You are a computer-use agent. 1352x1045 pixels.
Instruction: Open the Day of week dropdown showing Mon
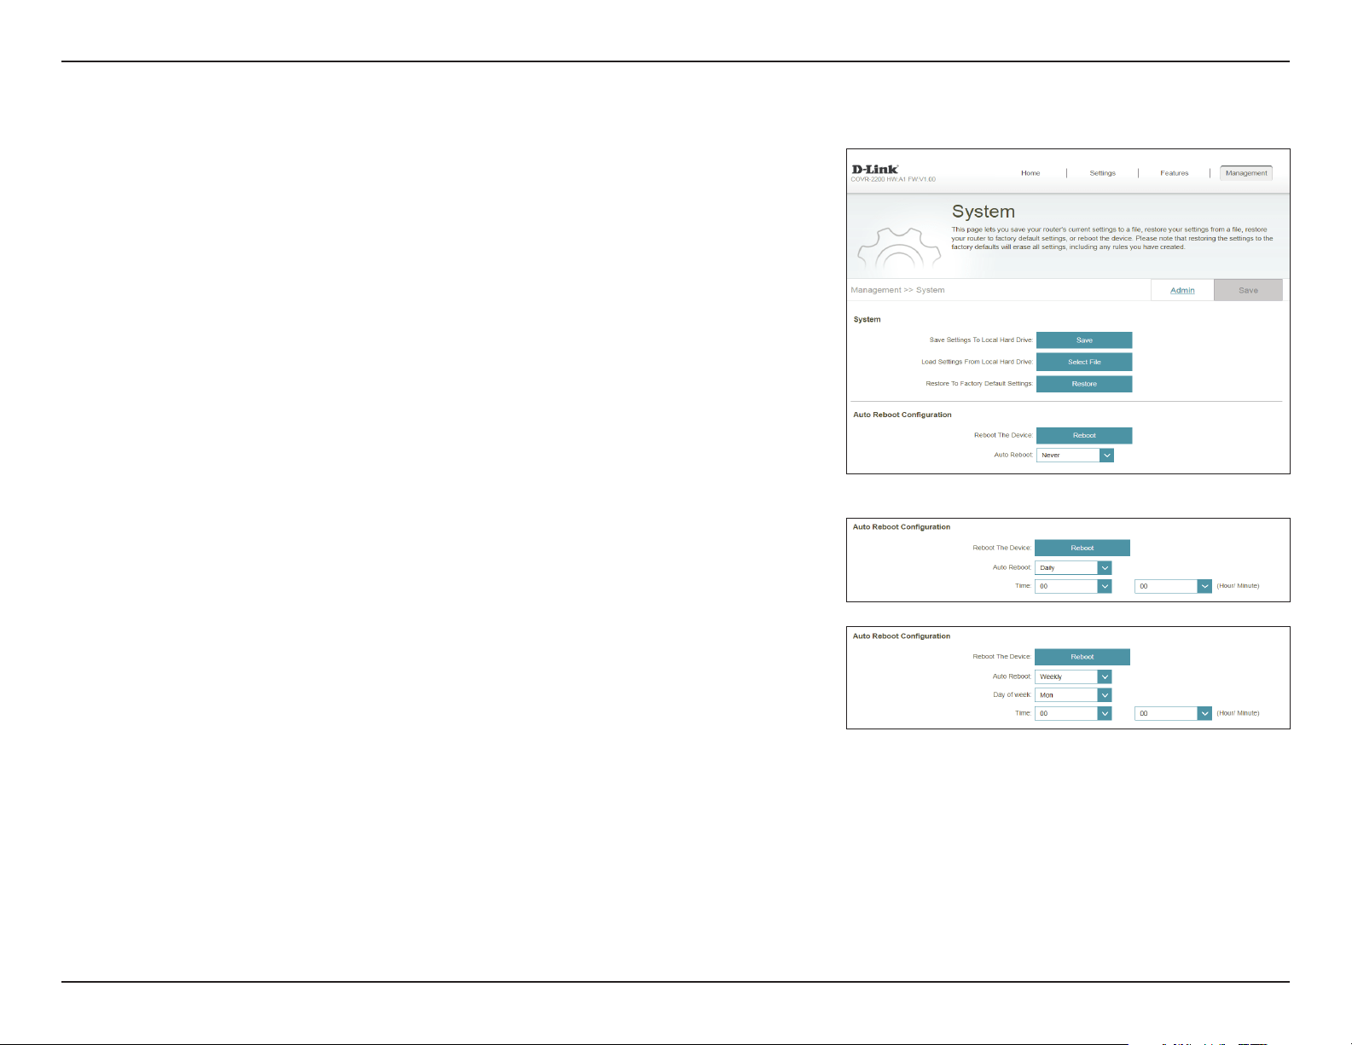[x=1073, y=695]
